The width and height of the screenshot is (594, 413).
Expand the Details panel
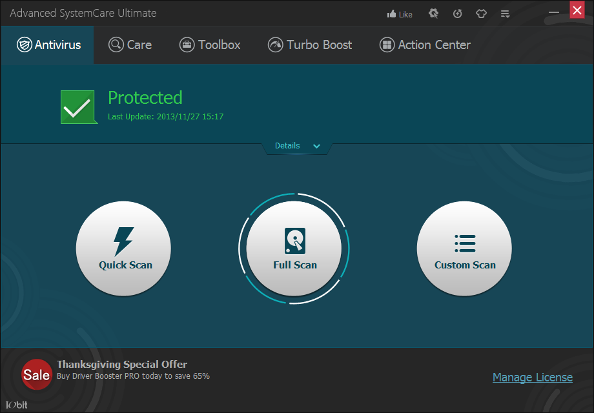(x=298, y=146)
